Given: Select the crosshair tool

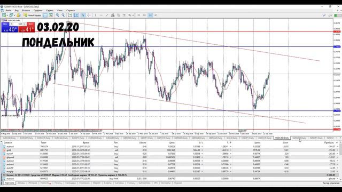Looking at the screenshot, I should 89,15.
